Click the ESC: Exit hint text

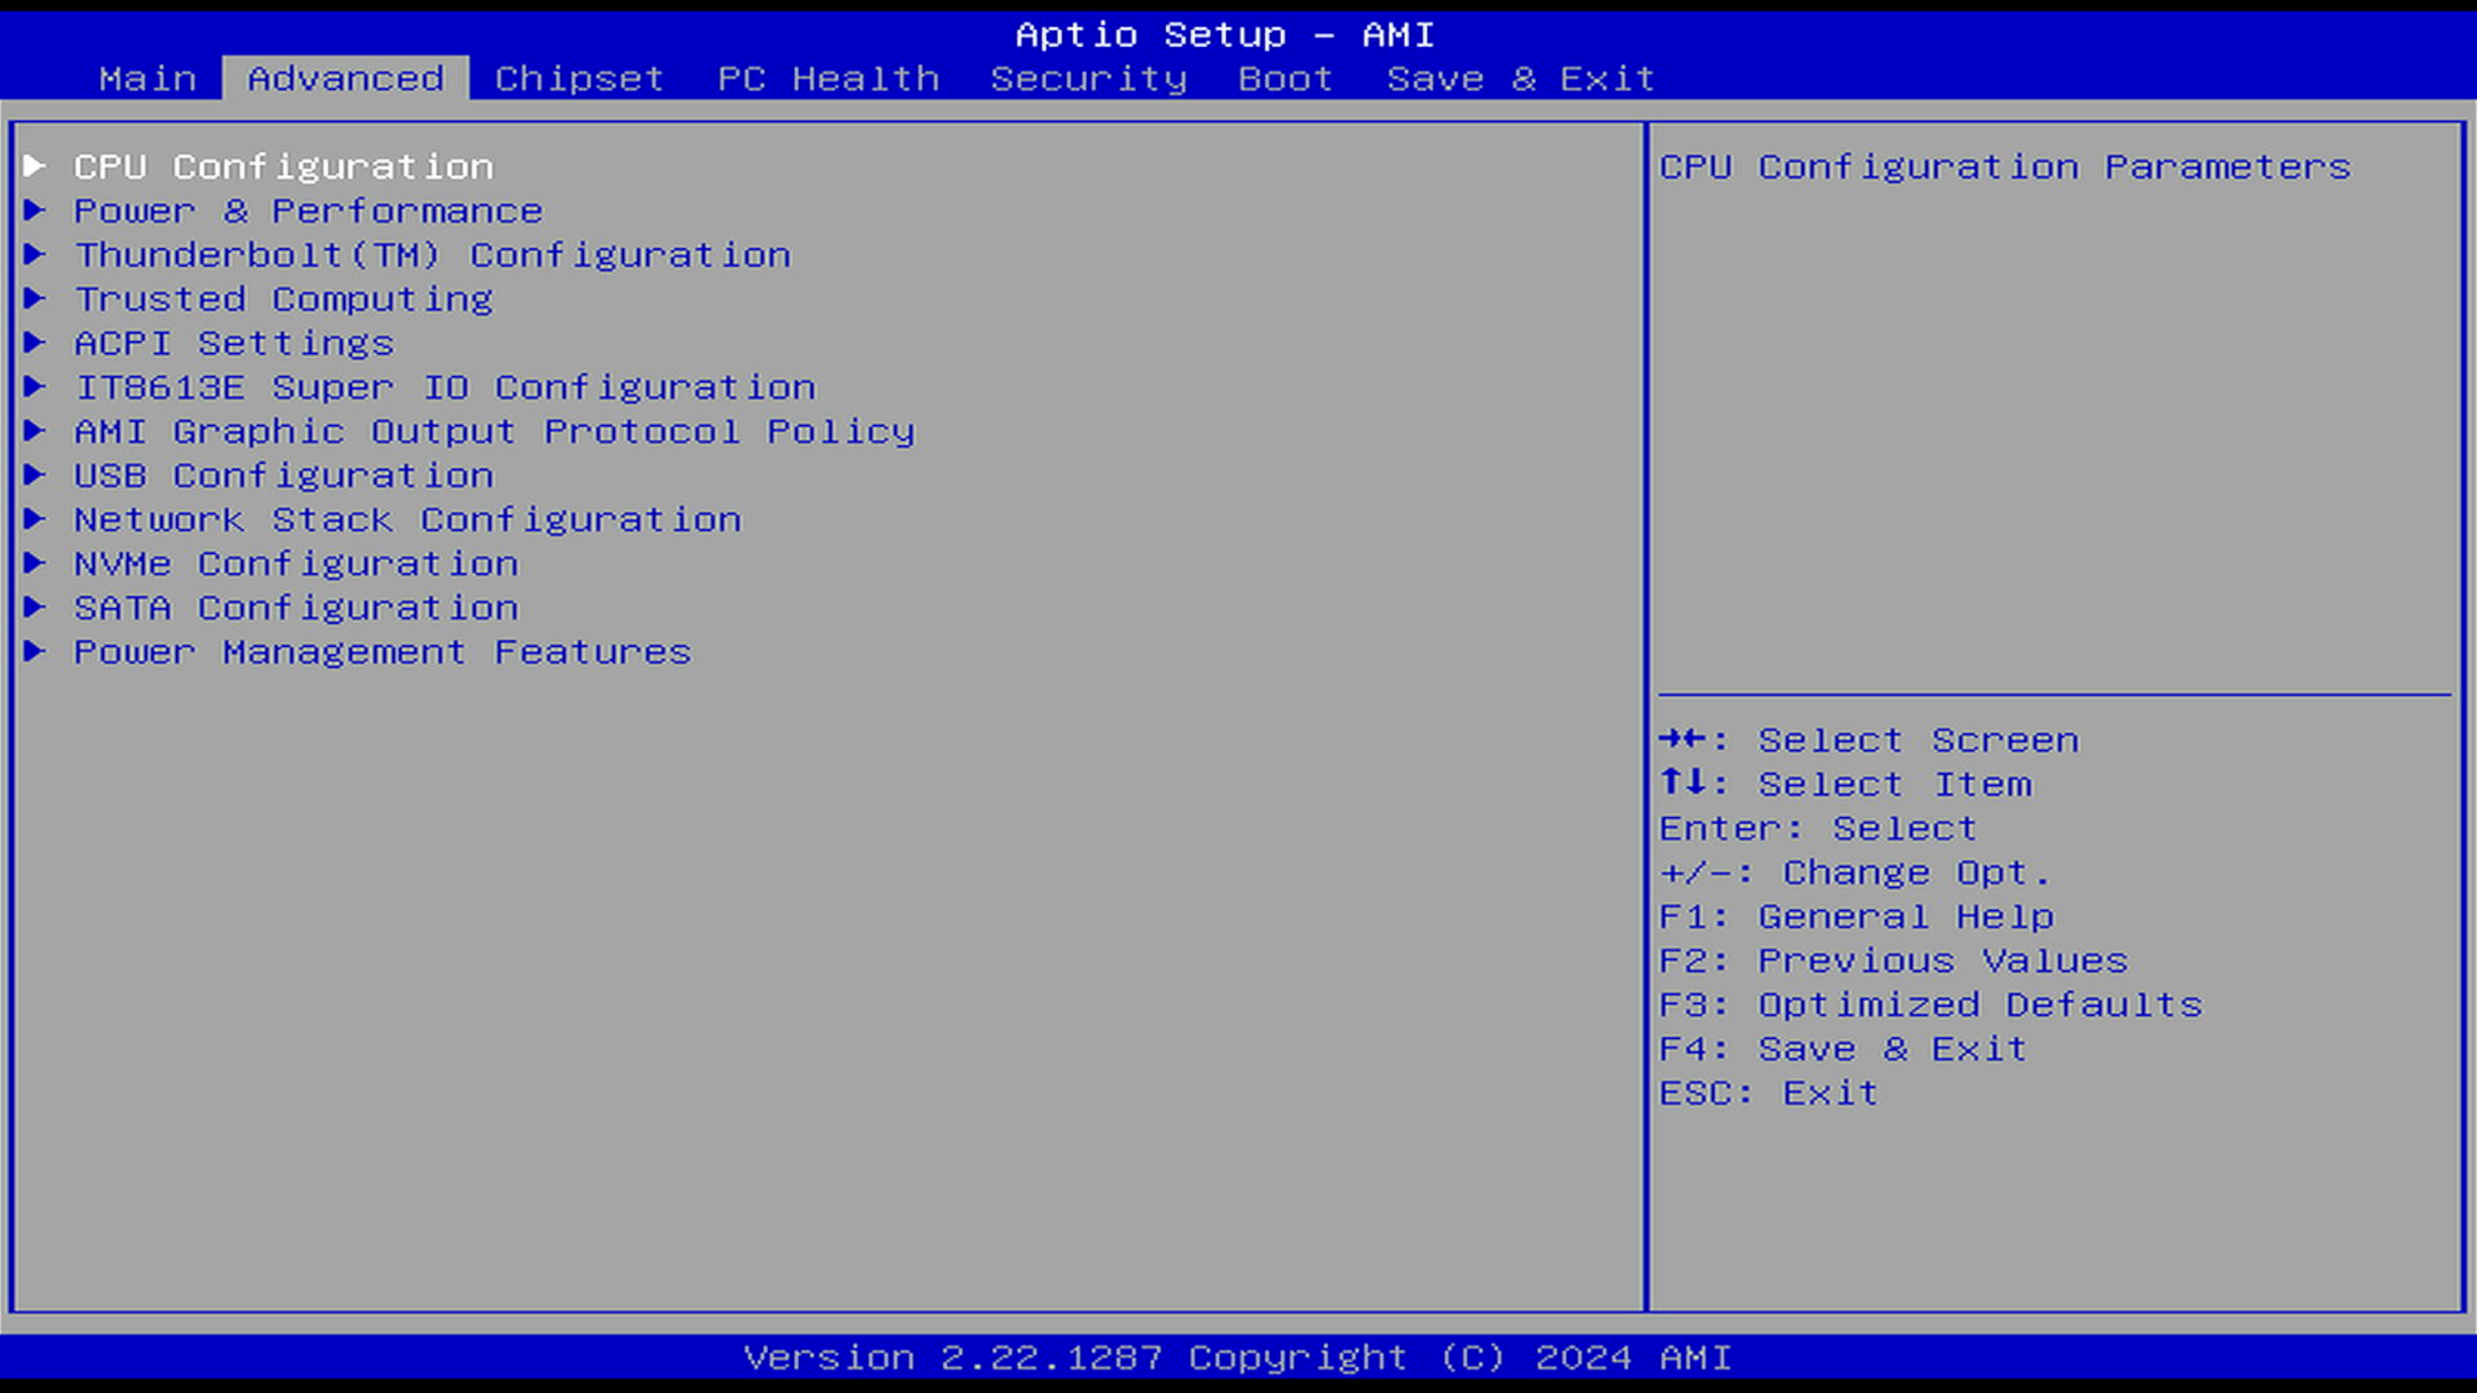1769,1093
